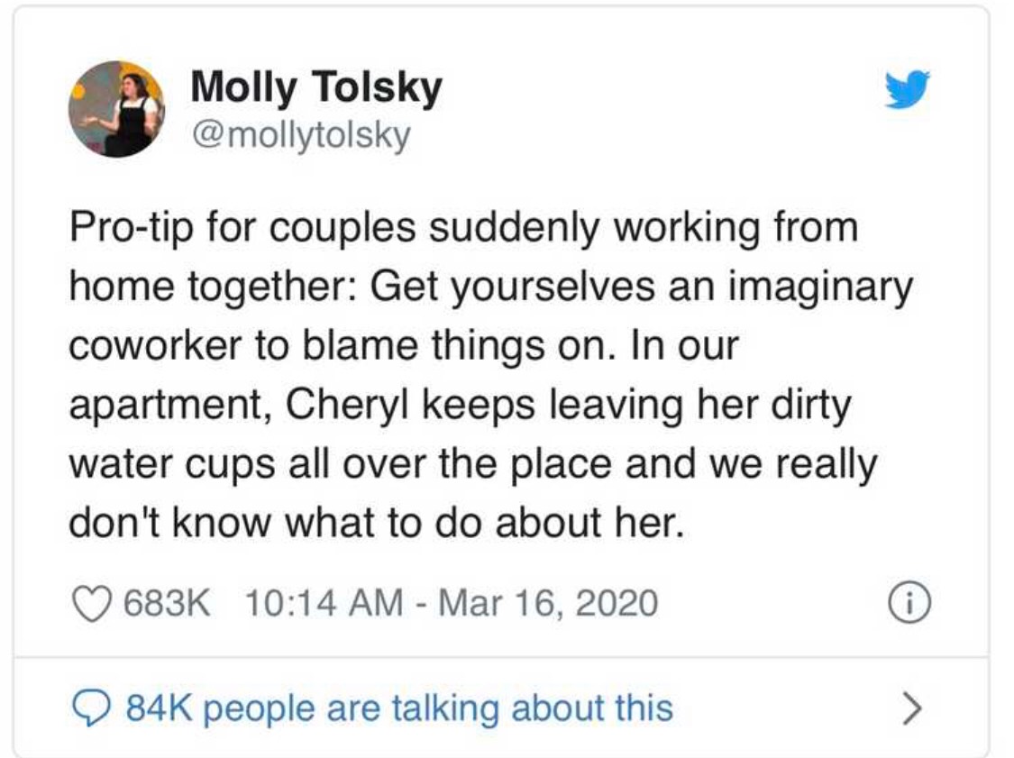The width and height of the screenshot is (1014, 758).
Task: Click the blue speech bubble reply icon
Action: coord(91,708)
